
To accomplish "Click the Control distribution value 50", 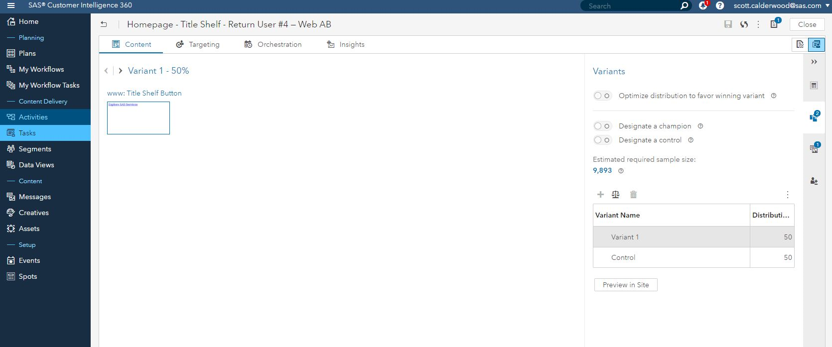I will click(x=788, y=257).
